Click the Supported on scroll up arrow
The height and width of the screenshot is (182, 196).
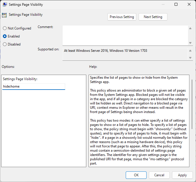190,51
